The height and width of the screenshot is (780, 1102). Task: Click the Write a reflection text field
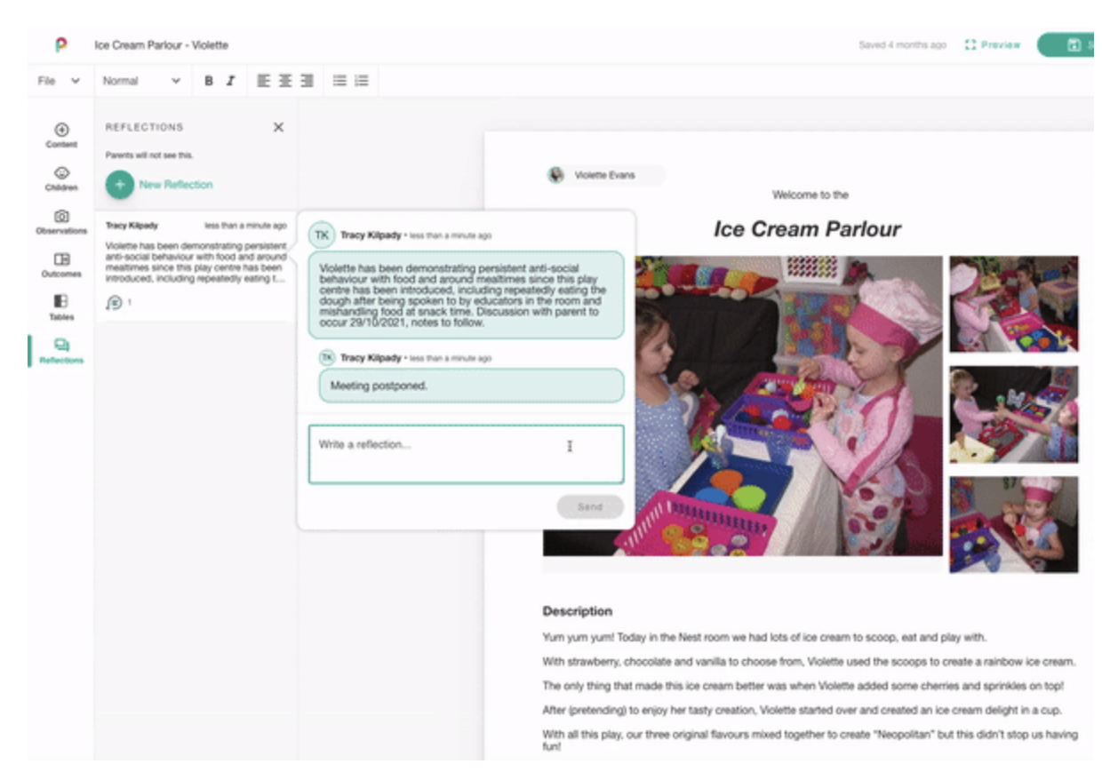[466, 454]
